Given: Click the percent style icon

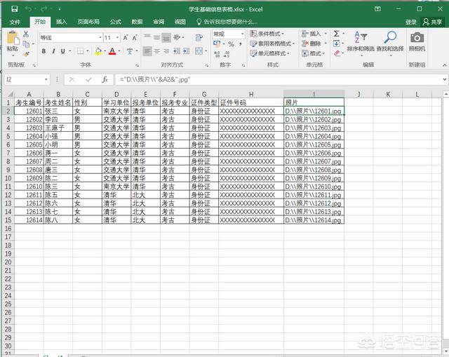Looking at the screenshot, I should [x=231, y=44].
